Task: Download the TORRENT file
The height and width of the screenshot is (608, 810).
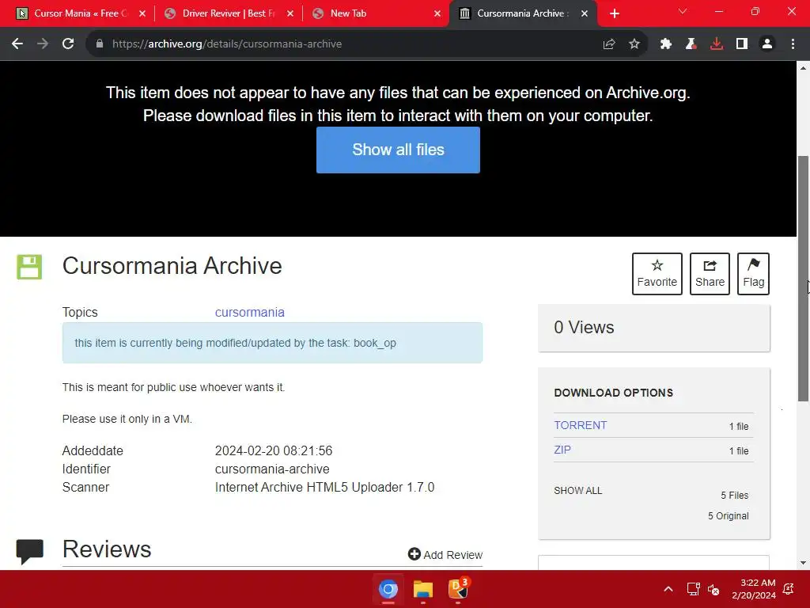Action: tap(580, 425)
